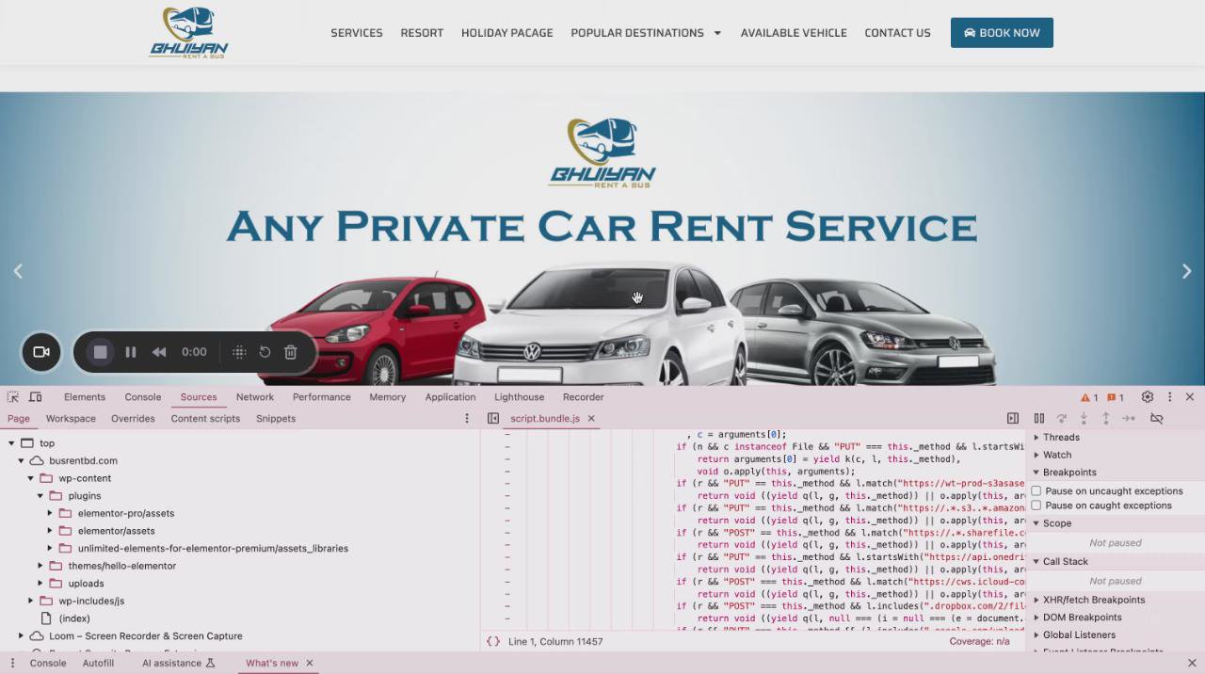
Task: Enable Pause on caught exceptions
Action: (x=1036, y=505)
